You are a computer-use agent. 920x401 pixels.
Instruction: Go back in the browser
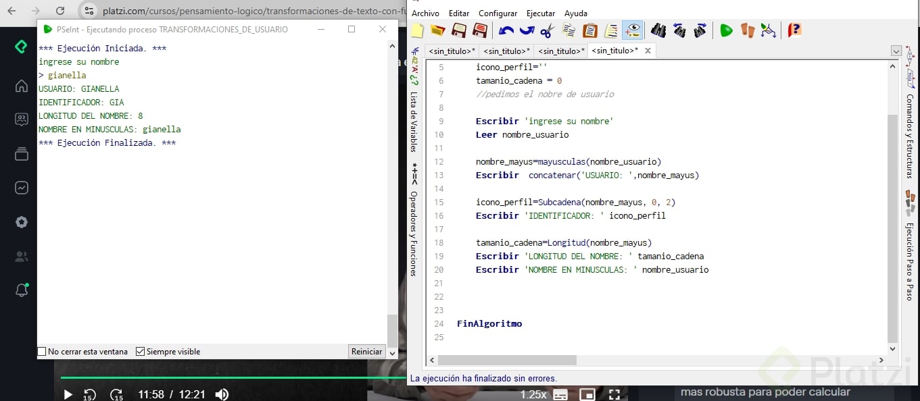(x=11, y=11)
